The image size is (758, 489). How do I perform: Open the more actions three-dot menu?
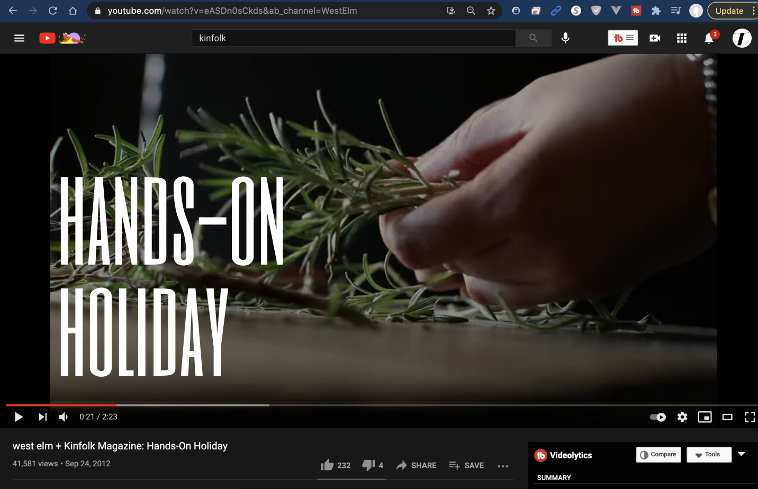pyautogui.click(x=503, y=466)
